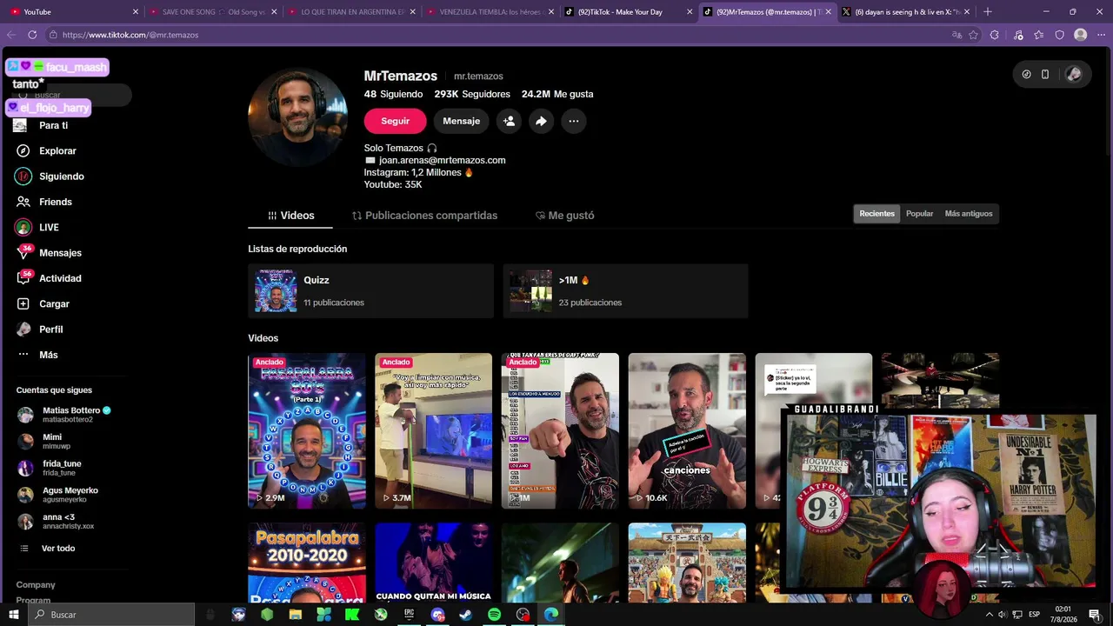This screenshot has height=626, width=1113.
Task: Open the Para ti feed icon
Action: tap(20, 125)
